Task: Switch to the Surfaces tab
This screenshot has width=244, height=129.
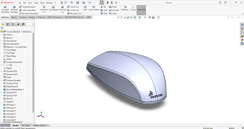Action: pos(23,17)
